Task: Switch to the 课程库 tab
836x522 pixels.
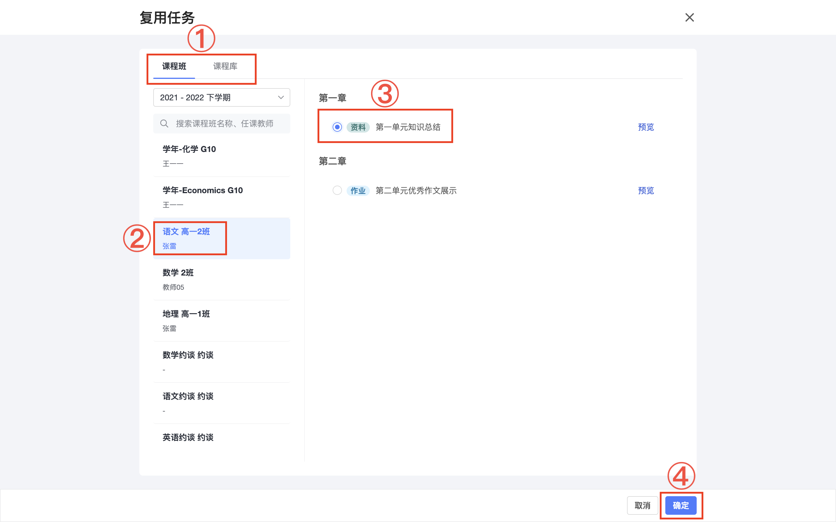Action: coord(225,66)
